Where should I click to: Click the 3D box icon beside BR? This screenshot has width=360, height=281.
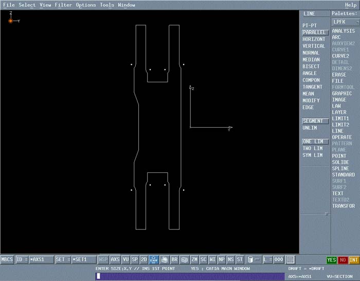[x=184, y=260]
